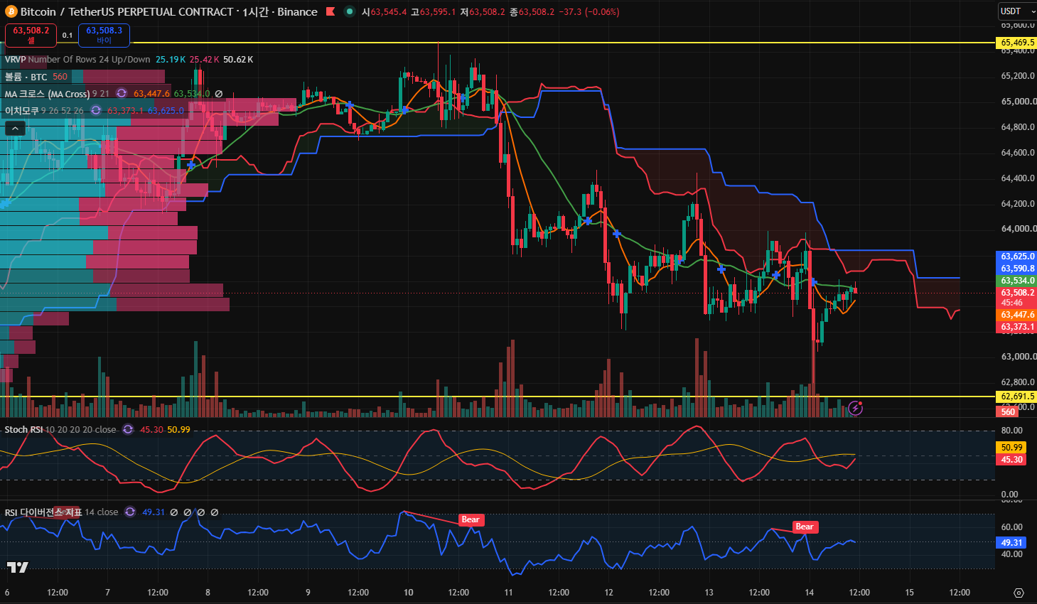The height and width of the screenshot is (604, 1037).
Task: Click date 15 on the time axis
Action: click(909, 593)
